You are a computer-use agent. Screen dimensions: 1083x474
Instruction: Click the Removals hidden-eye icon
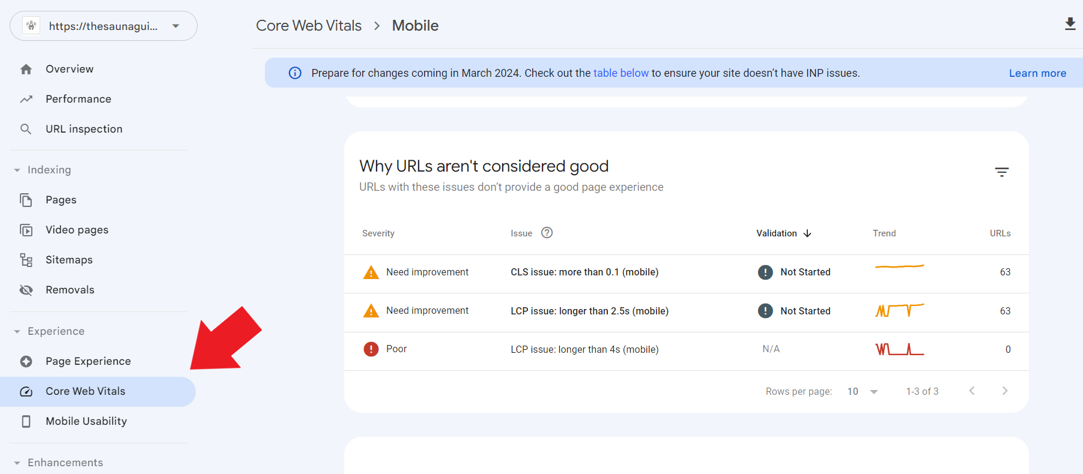(x=26, y=290)
